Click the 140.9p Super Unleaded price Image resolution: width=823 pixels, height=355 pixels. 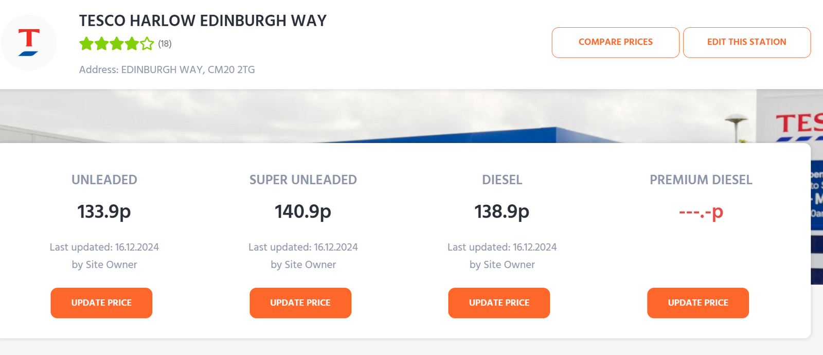pos(303,211)
